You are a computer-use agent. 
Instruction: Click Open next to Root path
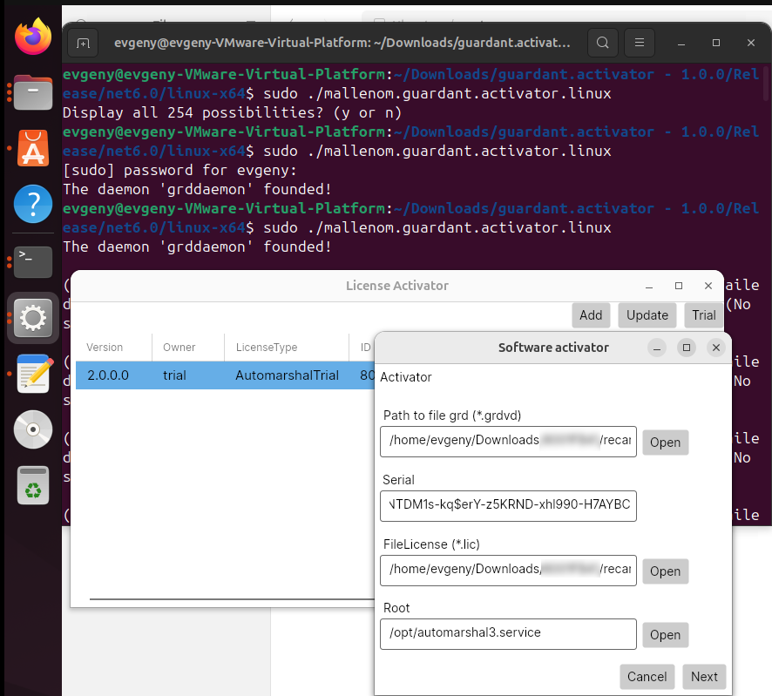(x=665, y=635)
